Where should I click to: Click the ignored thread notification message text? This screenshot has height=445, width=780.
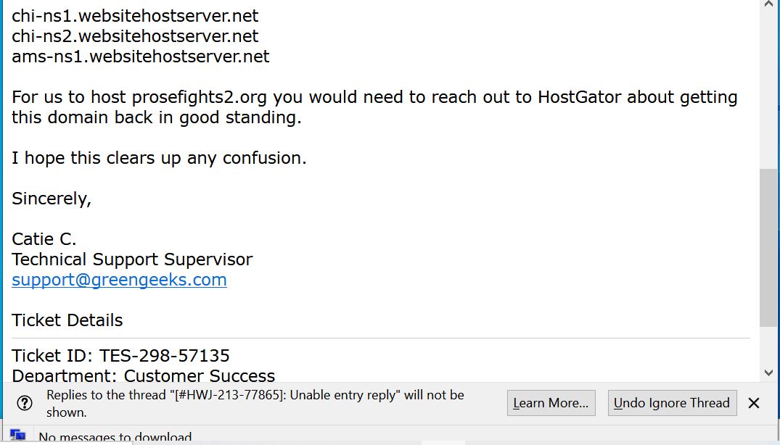255,403
